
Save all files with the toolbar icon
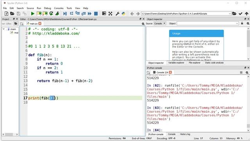[25, 14]
